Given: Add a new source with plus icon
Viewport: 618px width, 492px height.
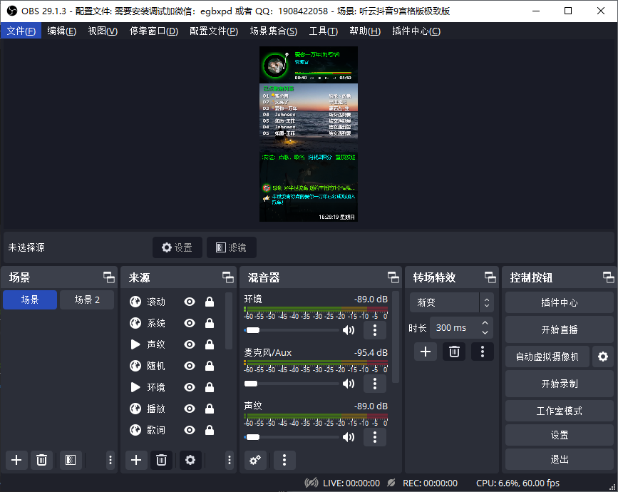Looking at the screenshot, I should (136, 461).
